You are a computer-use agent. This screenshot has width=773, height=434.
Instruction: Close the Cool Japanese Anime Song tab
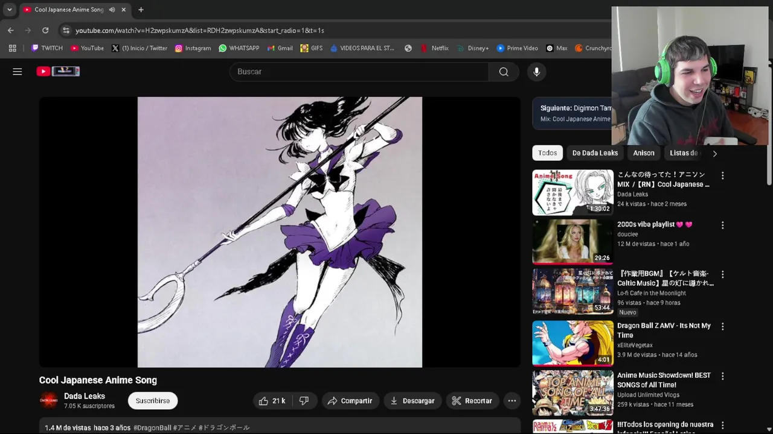pos(124,10)
